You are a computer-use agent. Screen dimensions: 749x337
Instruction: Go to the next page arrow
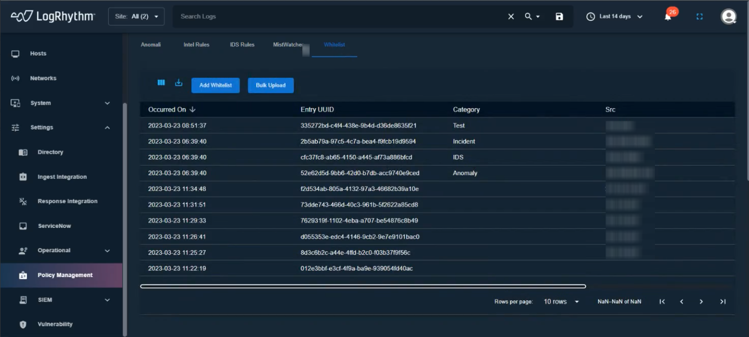pos(701,302)
